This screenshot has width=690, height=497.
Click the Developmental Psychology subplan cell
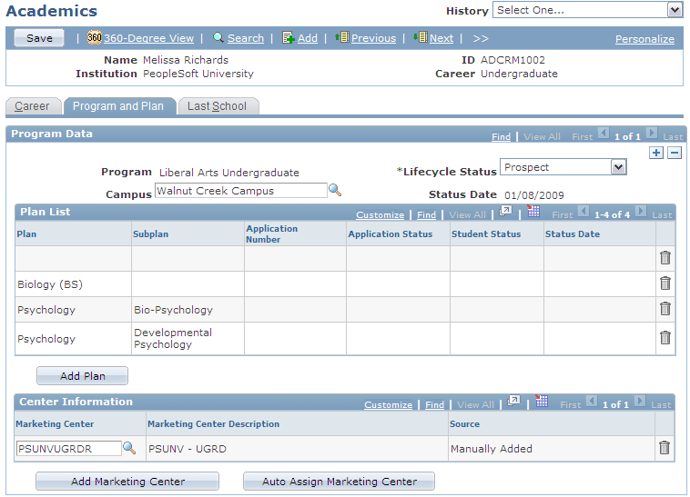click(x=188, y=339)
